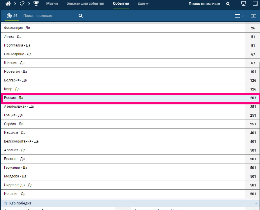Click the Сербия - Да label
This screenshot has height=210, width=260.
[x=13, y=124]
